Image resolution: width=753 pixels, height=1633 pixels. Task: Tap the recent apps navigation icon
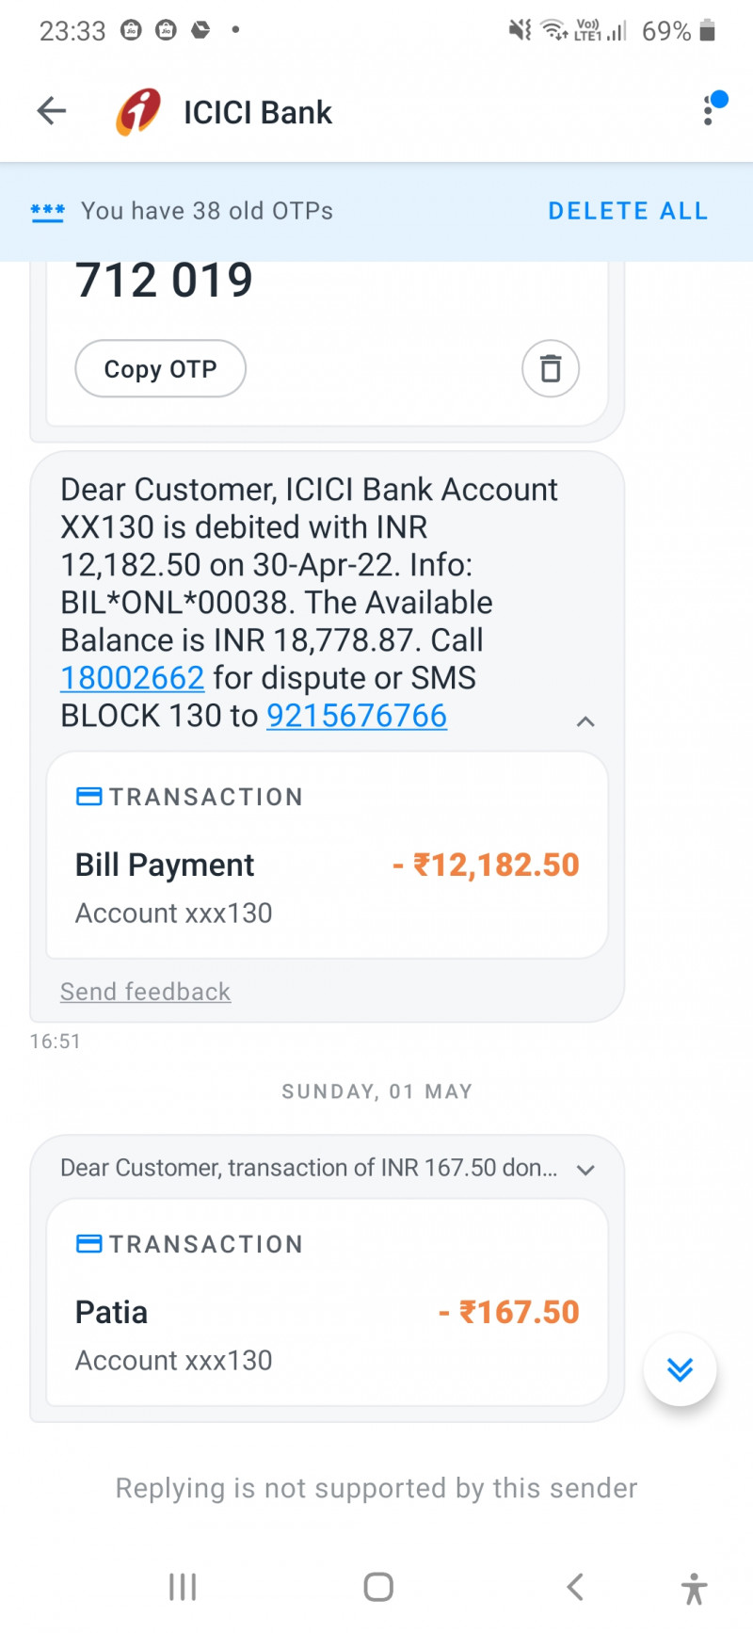(x=183, y=1587)
